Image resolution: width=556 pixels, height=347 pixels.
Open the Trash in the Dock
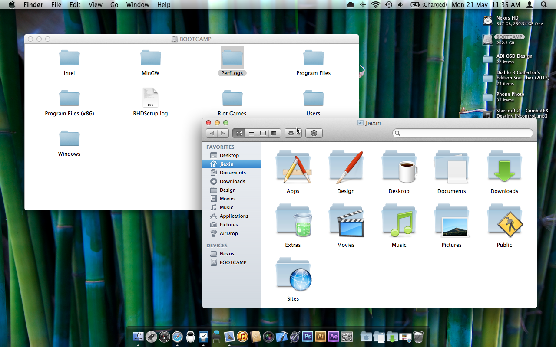coord(418,336)
